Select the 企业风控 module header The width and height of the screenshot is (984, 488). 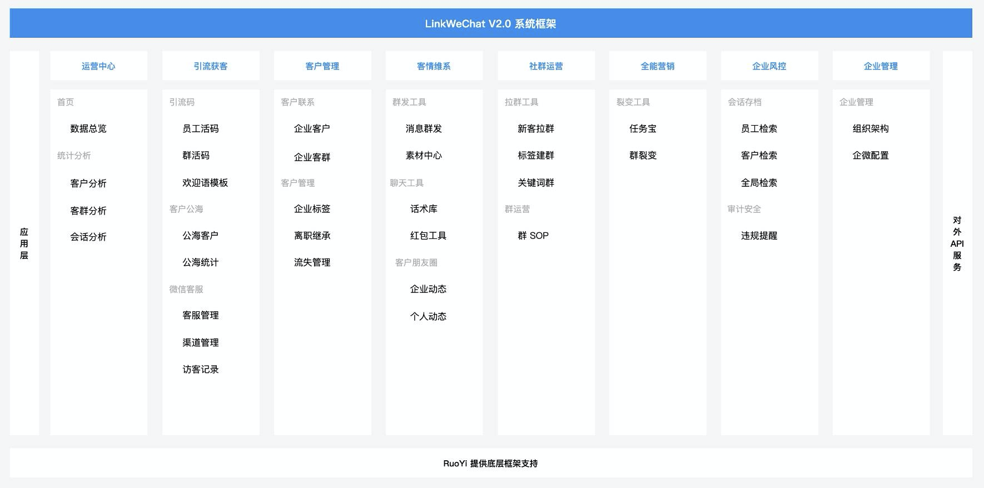pos(769,66)
